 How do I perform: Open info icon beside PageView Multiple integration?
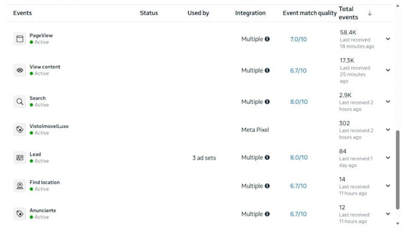pyautogui.click(x=267, y=39)
